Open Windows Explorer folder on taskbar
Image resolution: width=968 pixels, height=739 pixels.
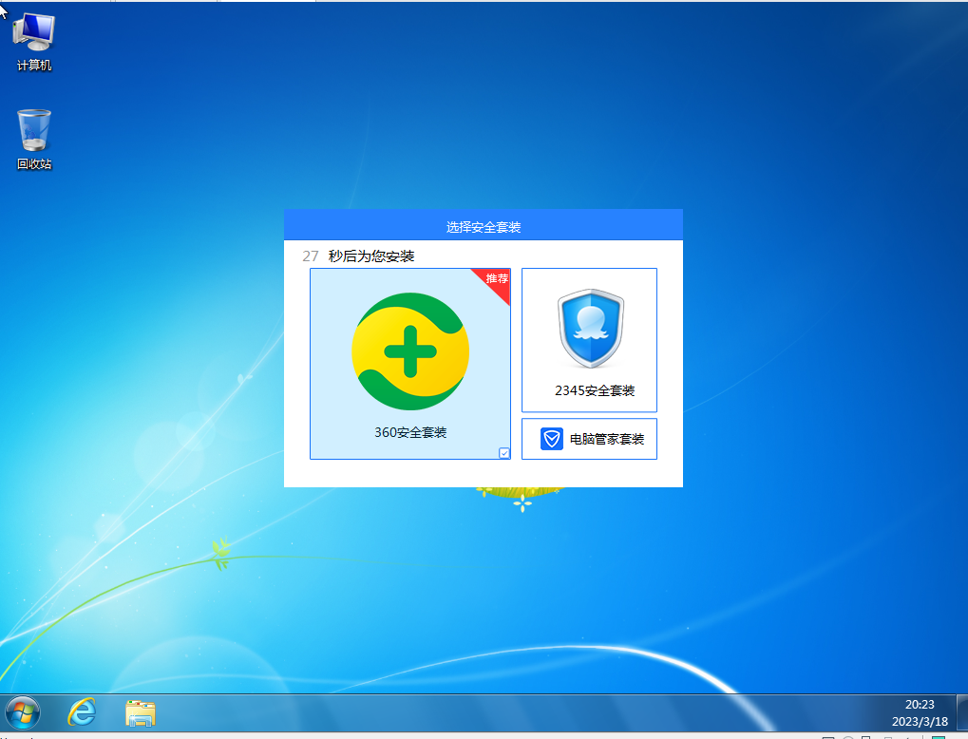click(x=141, y=713)
